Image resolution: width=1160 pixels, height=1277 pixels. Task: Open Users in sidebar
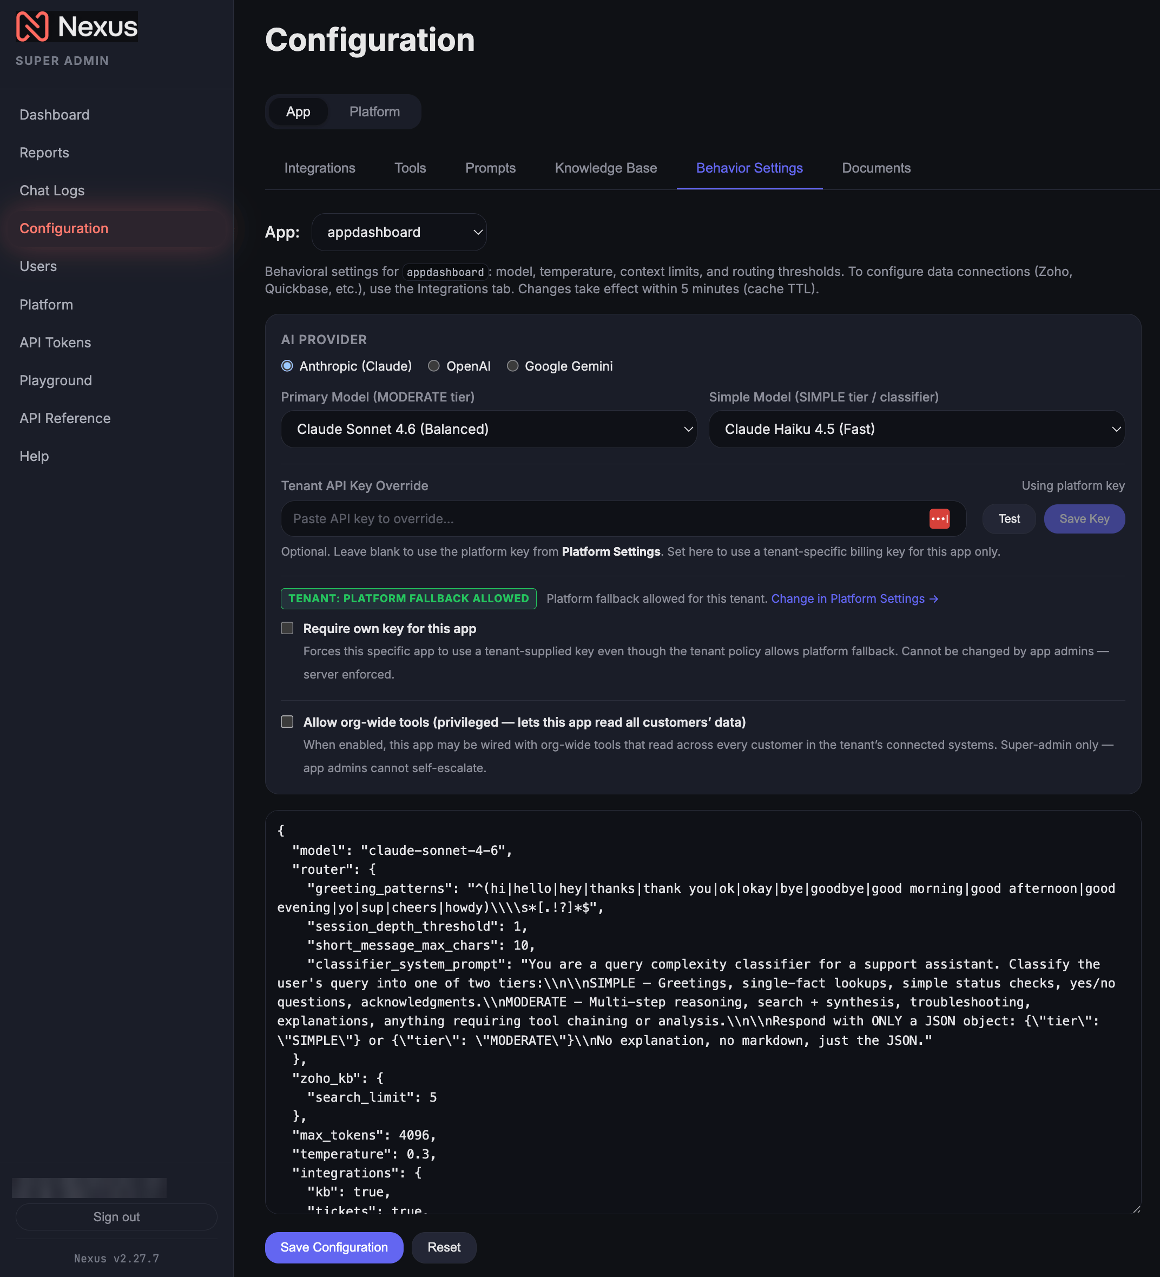point(116,267)
